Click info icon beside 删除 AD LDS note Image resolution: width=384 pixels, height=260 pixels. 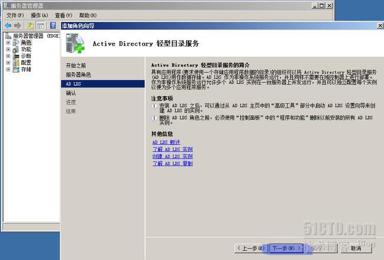pos(154,118)
